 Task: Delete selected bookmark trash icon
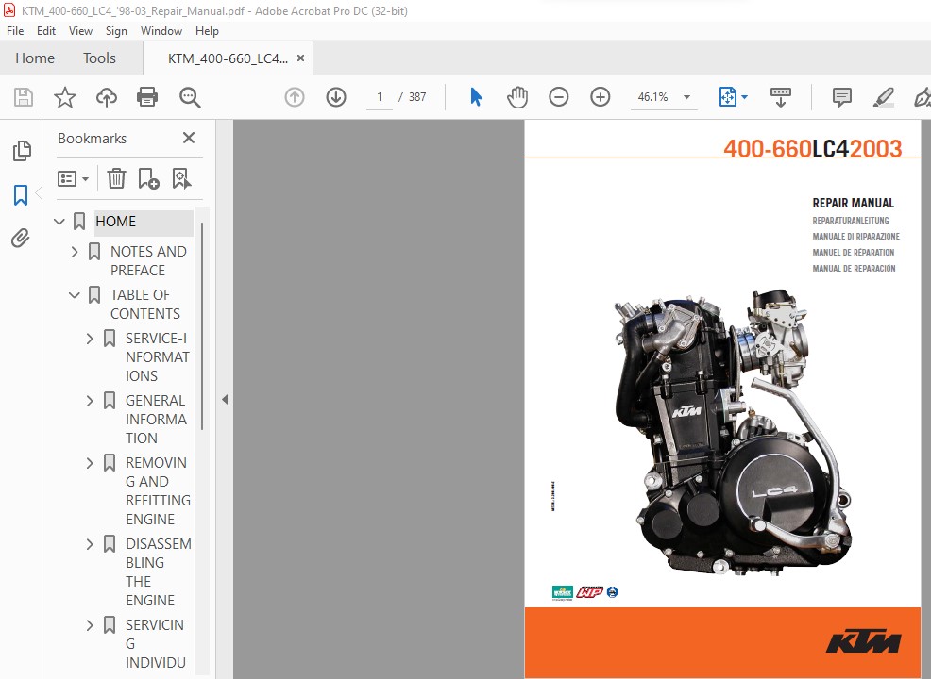(x=116, y=178)
